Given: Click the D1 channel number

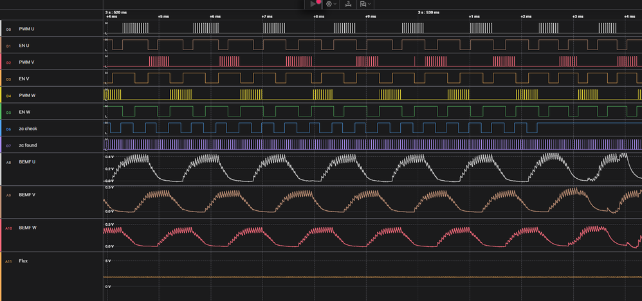Looking at the screenshot, I should [x=8, y=46].
